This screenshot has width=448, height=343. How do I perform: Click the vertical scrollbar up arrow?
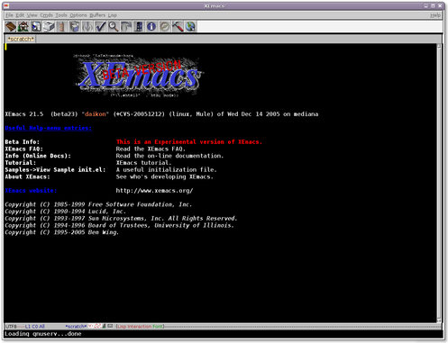(439, 46)
